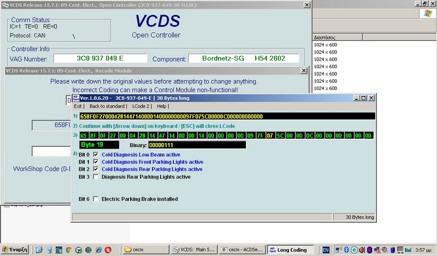Screen dimensions: 437x256
Task: Select byte 7F in byte row
Action: [260, 136]
